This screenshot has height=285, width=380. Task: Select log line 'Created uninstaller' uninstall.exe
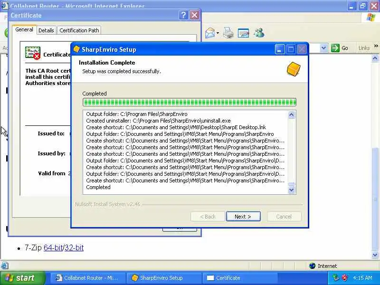point(158,121)
